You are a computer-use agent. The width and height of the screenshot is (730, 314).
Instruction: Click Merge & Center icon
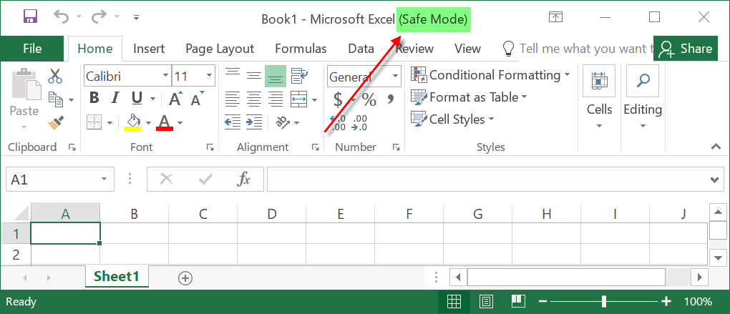(x=299, y=98)
